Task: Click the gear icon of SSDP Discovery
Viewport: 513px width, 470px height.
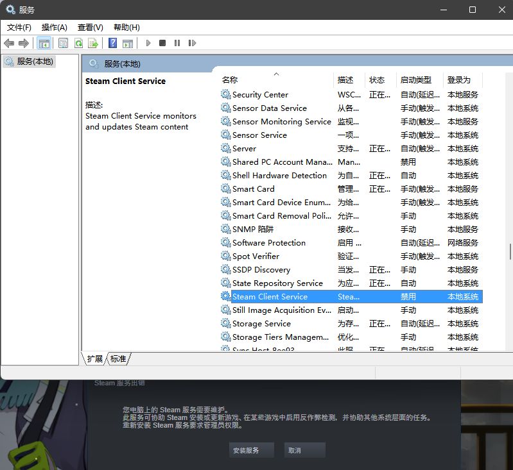Action: (226, 269)
